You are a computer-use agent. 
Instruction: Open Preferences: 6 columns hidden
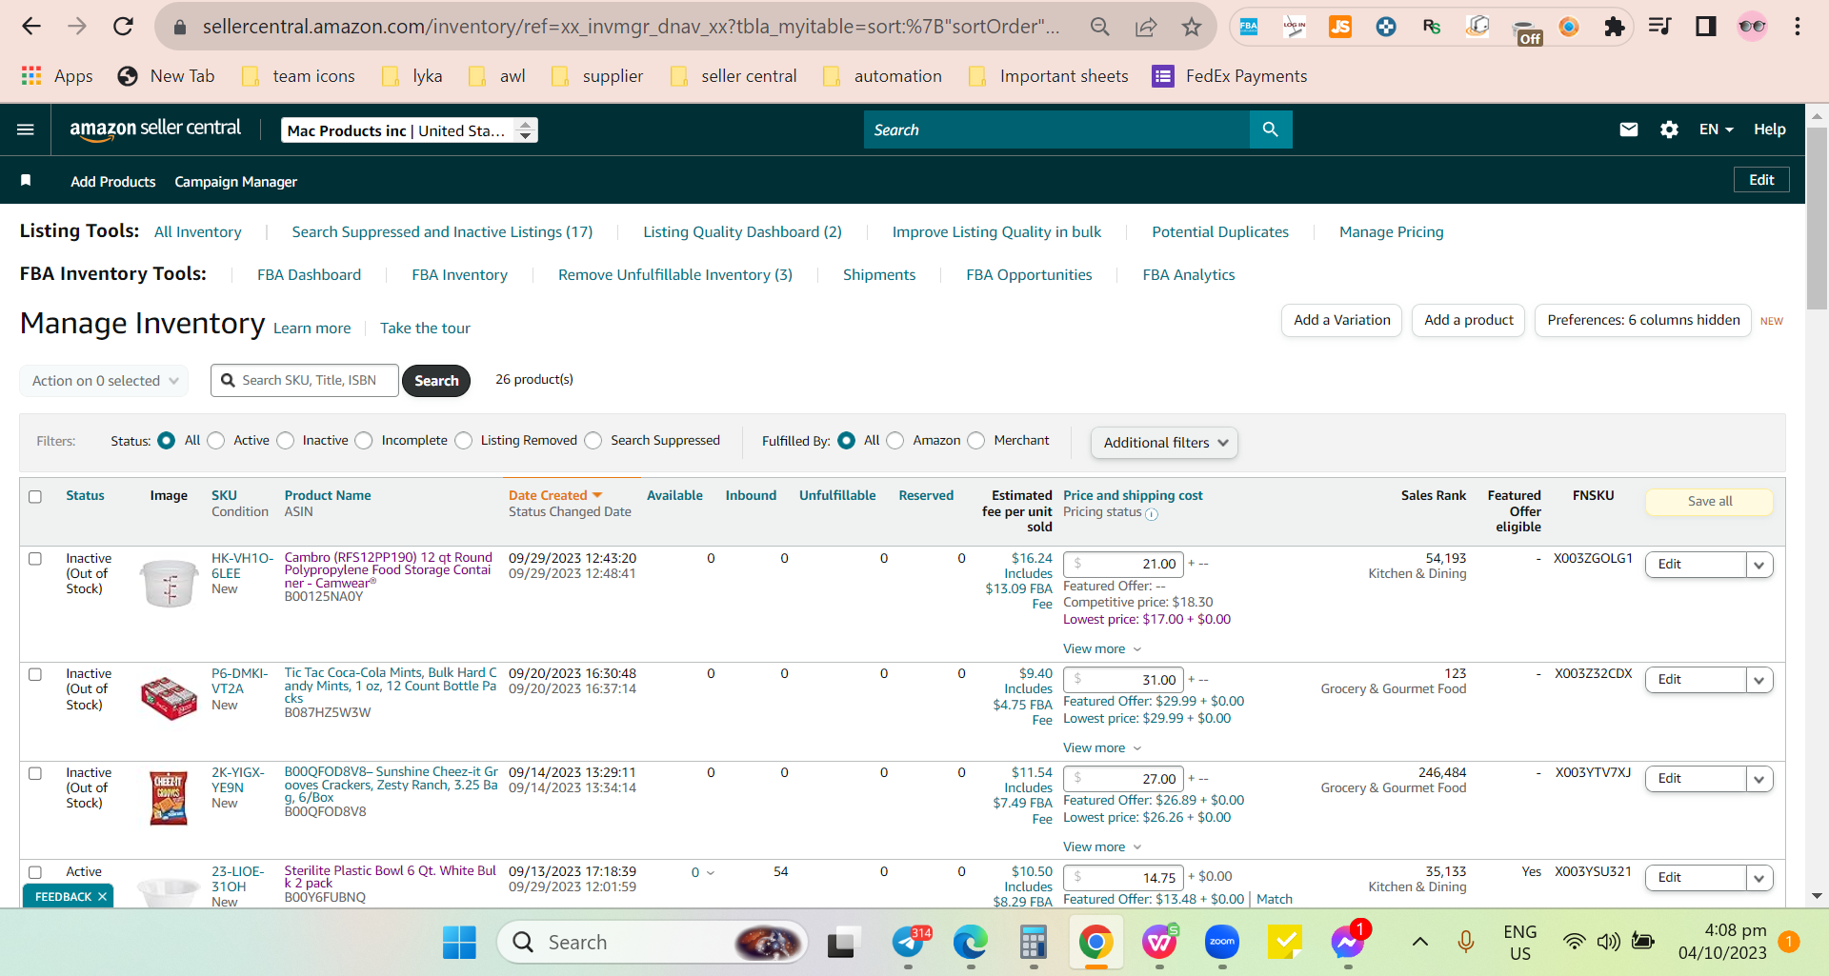(x=1643, y=321)
